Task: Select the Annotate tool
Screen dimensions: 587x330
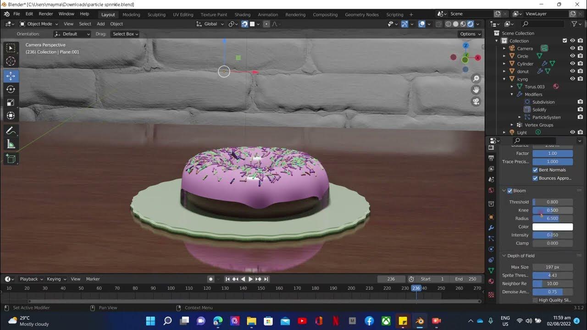Action: 11,131
